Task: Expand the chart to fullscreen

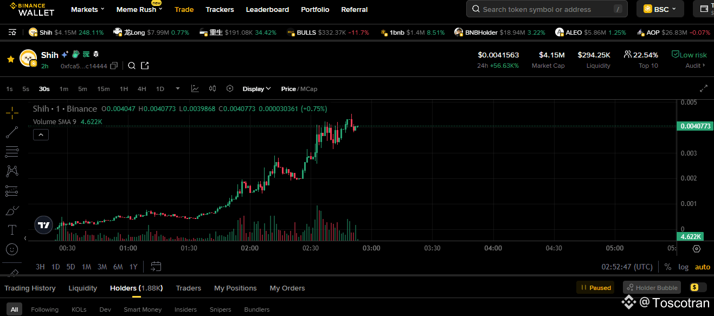Action: (x=704, y=88)
